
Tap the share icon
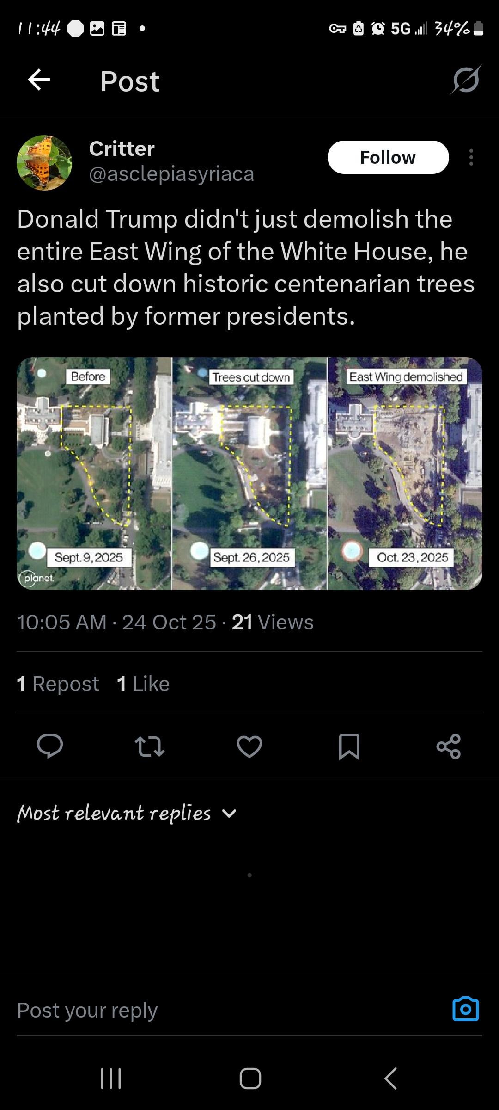click(449, 746)
